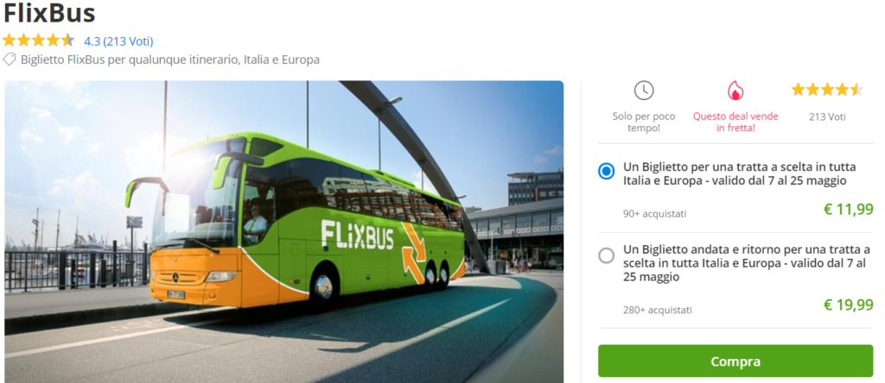Click the star rating under the FlixBus title
885x383 pixels.
point(38,40)
